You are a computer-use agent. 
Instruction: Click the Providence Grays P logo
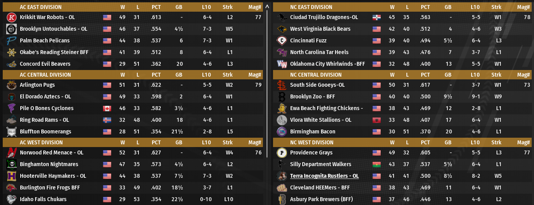(x=282, y=153)
